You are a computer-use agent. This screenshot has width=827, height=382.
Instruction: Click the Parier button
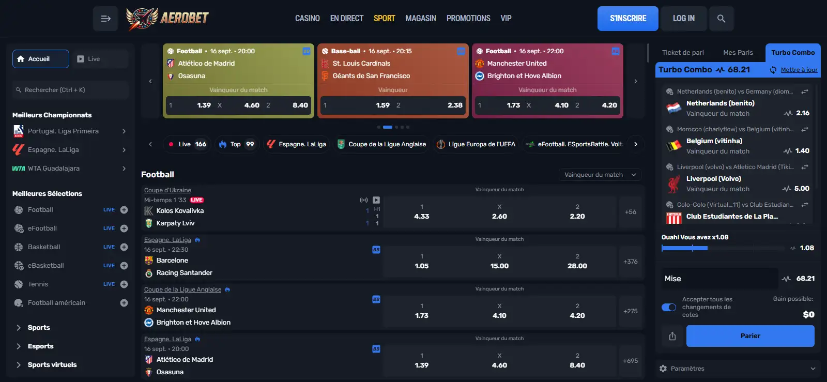click(751, 336)
